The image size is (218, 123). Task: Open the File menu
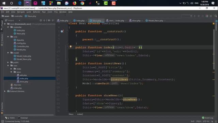(x=2, y=12)
